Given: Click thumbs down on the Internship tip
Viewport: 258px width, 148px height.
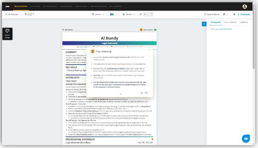Looking at the screenshot, I should point(146,93).
